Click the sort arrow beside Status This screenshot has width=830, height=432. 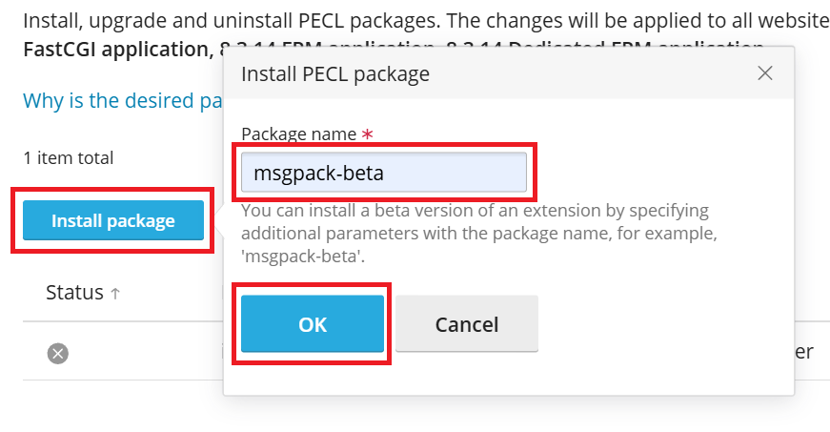(115, 294)
